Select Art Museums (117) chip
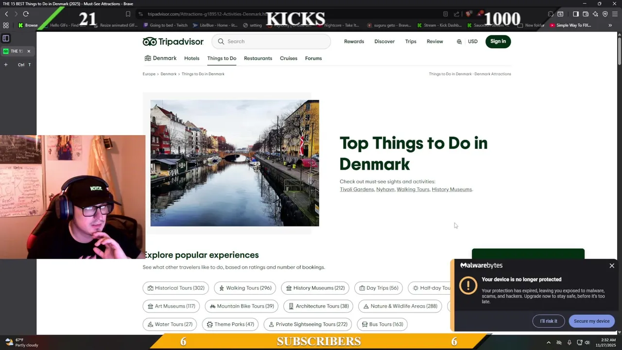This screenshot has height=350, width=622. 171,306
